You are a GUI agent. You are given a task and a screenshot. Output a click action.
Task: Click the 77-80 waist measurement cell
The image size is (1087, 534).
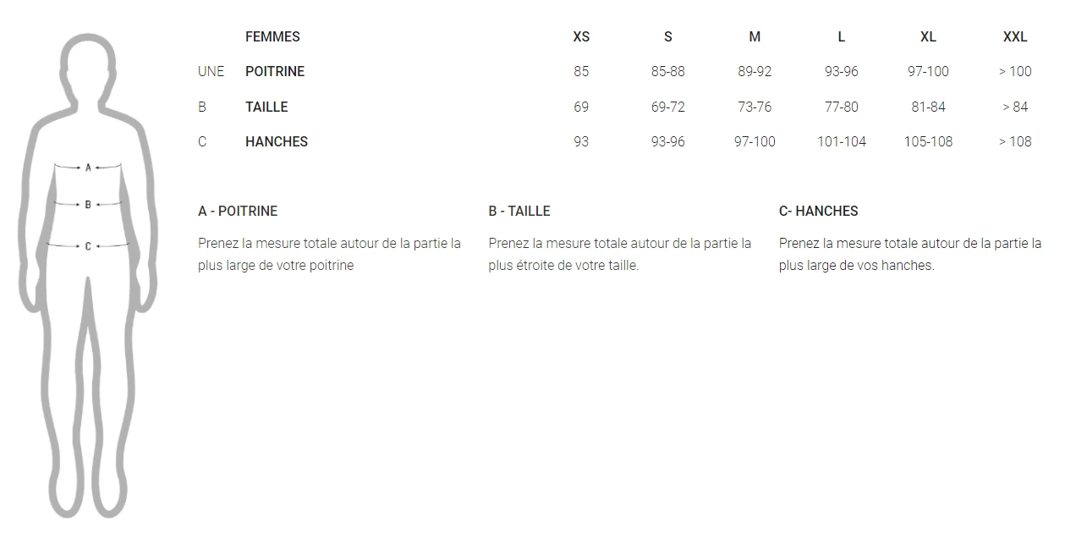tap(841, 107)
